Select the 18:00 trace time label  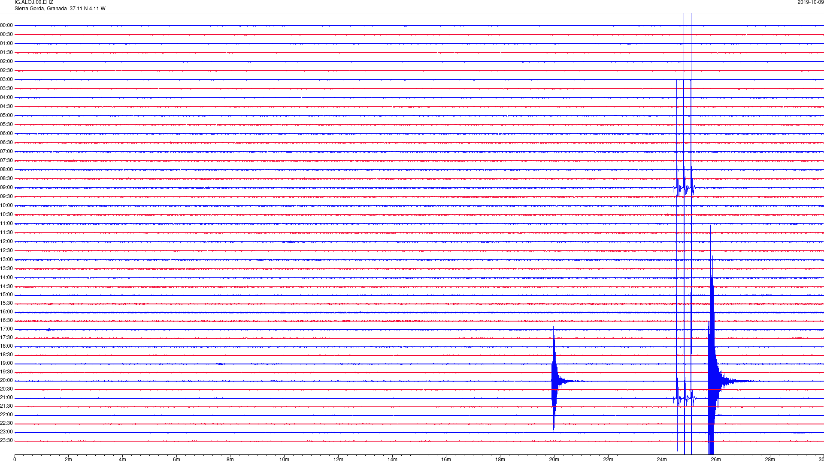tap(6, 346)
